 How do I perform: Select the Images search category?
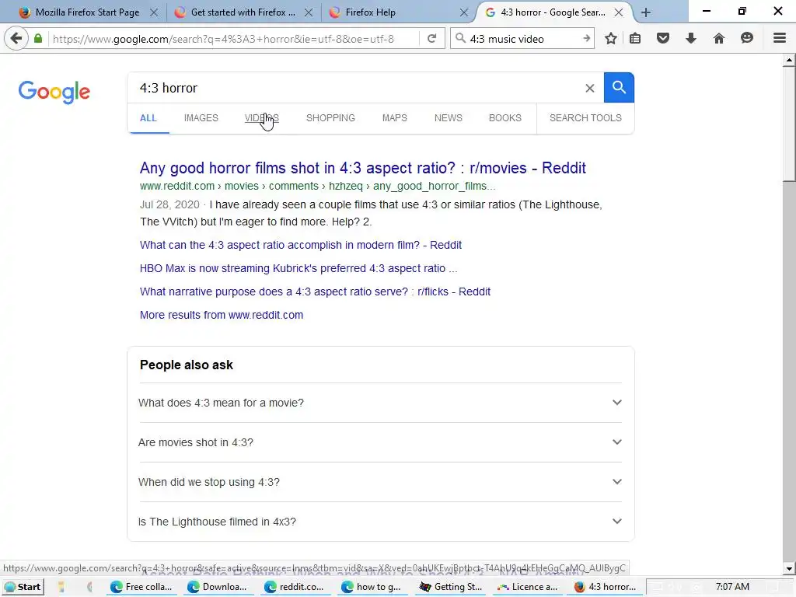click(201, 118)
